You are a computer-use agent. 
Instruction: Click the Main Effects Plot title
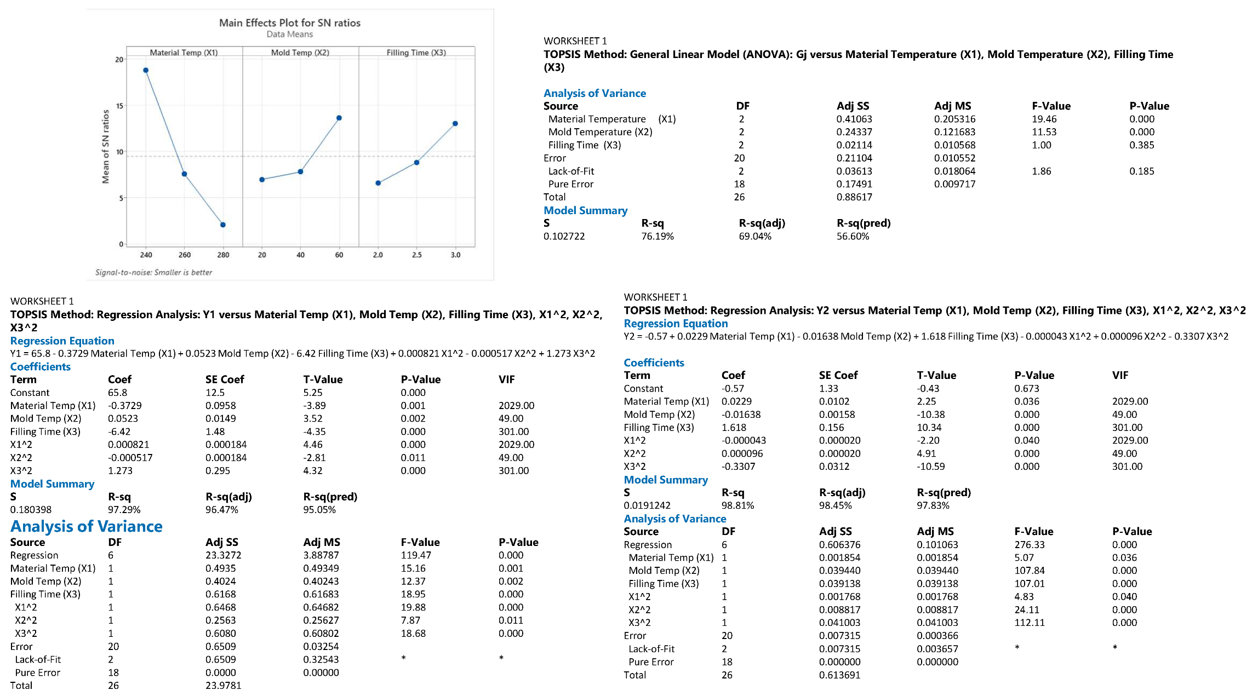[x=289, y=23]
